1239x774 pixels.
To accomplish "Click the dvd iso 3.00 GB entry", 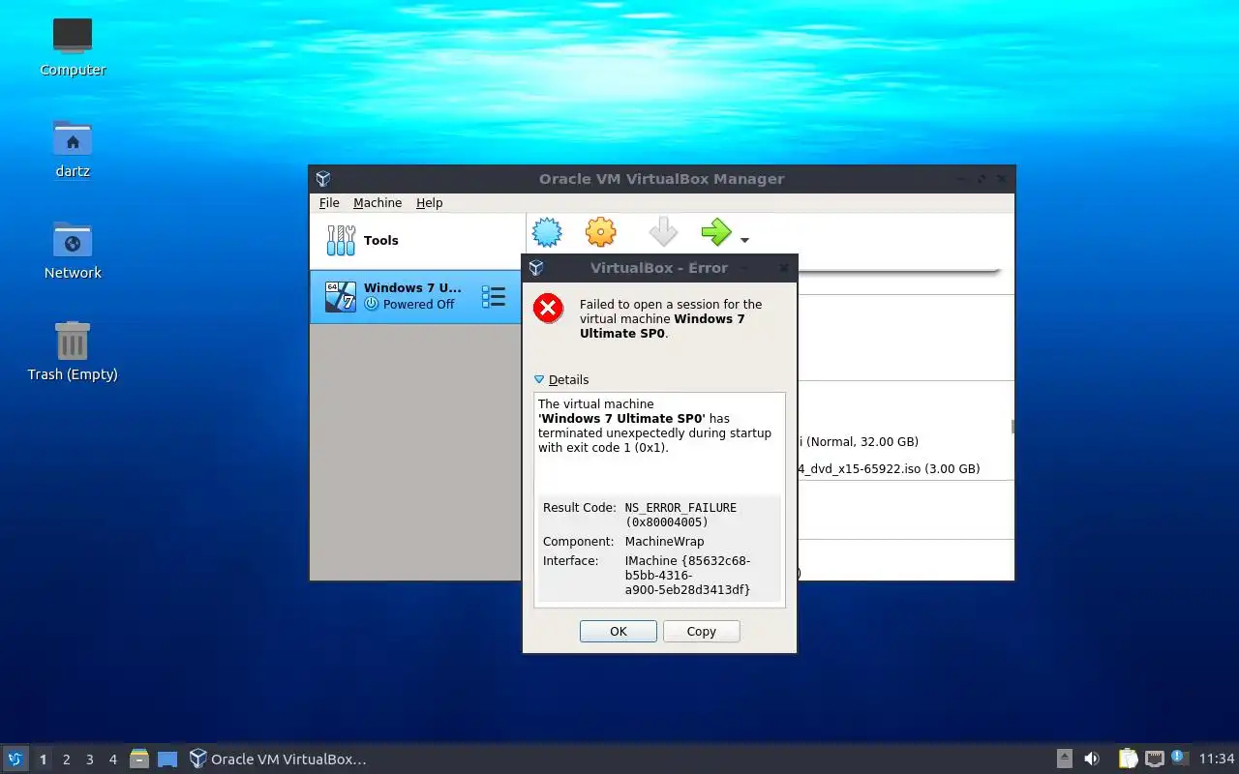I will coord(888,468).
